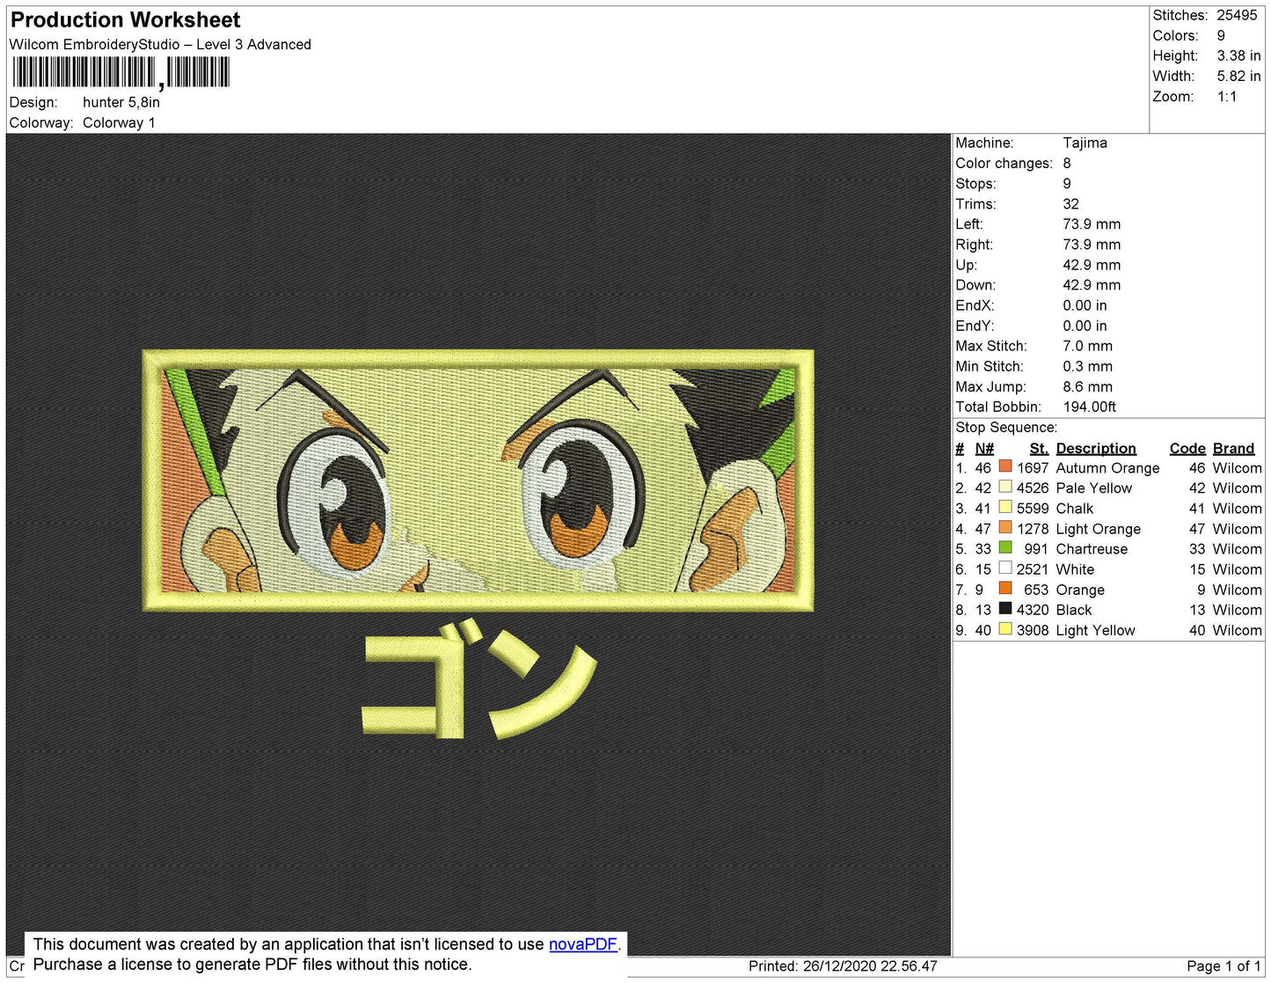Click the printed date '26/12/2020 22.56.47'
This screenshot has height=983, width=1271.
(x=870, y=965)
